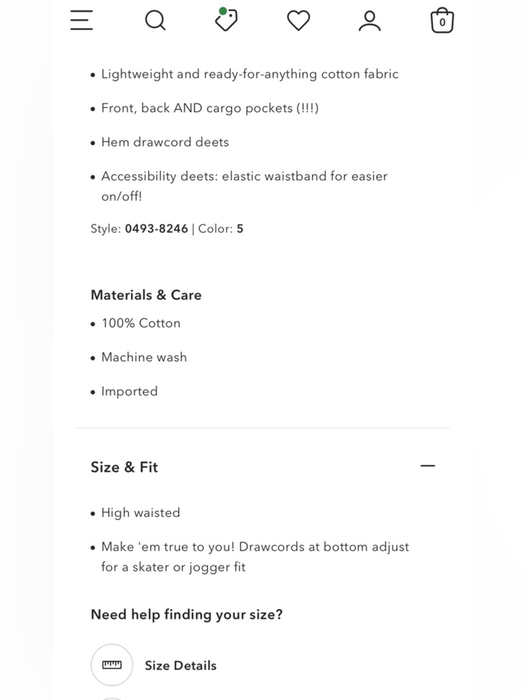The height and width of the screenshot is (700, 525).
Task: Open the Size Details link
Action: point(181,665)
